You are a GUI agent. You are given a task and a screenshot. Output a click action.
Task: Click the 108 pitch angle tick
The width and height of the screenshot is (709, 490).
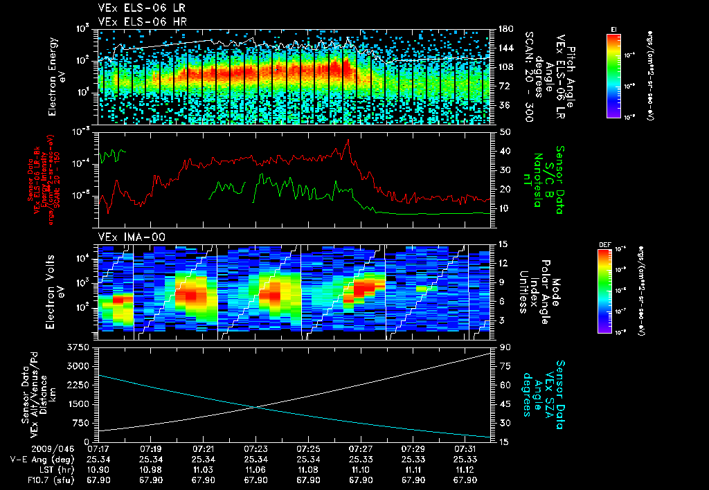(505, 67)
